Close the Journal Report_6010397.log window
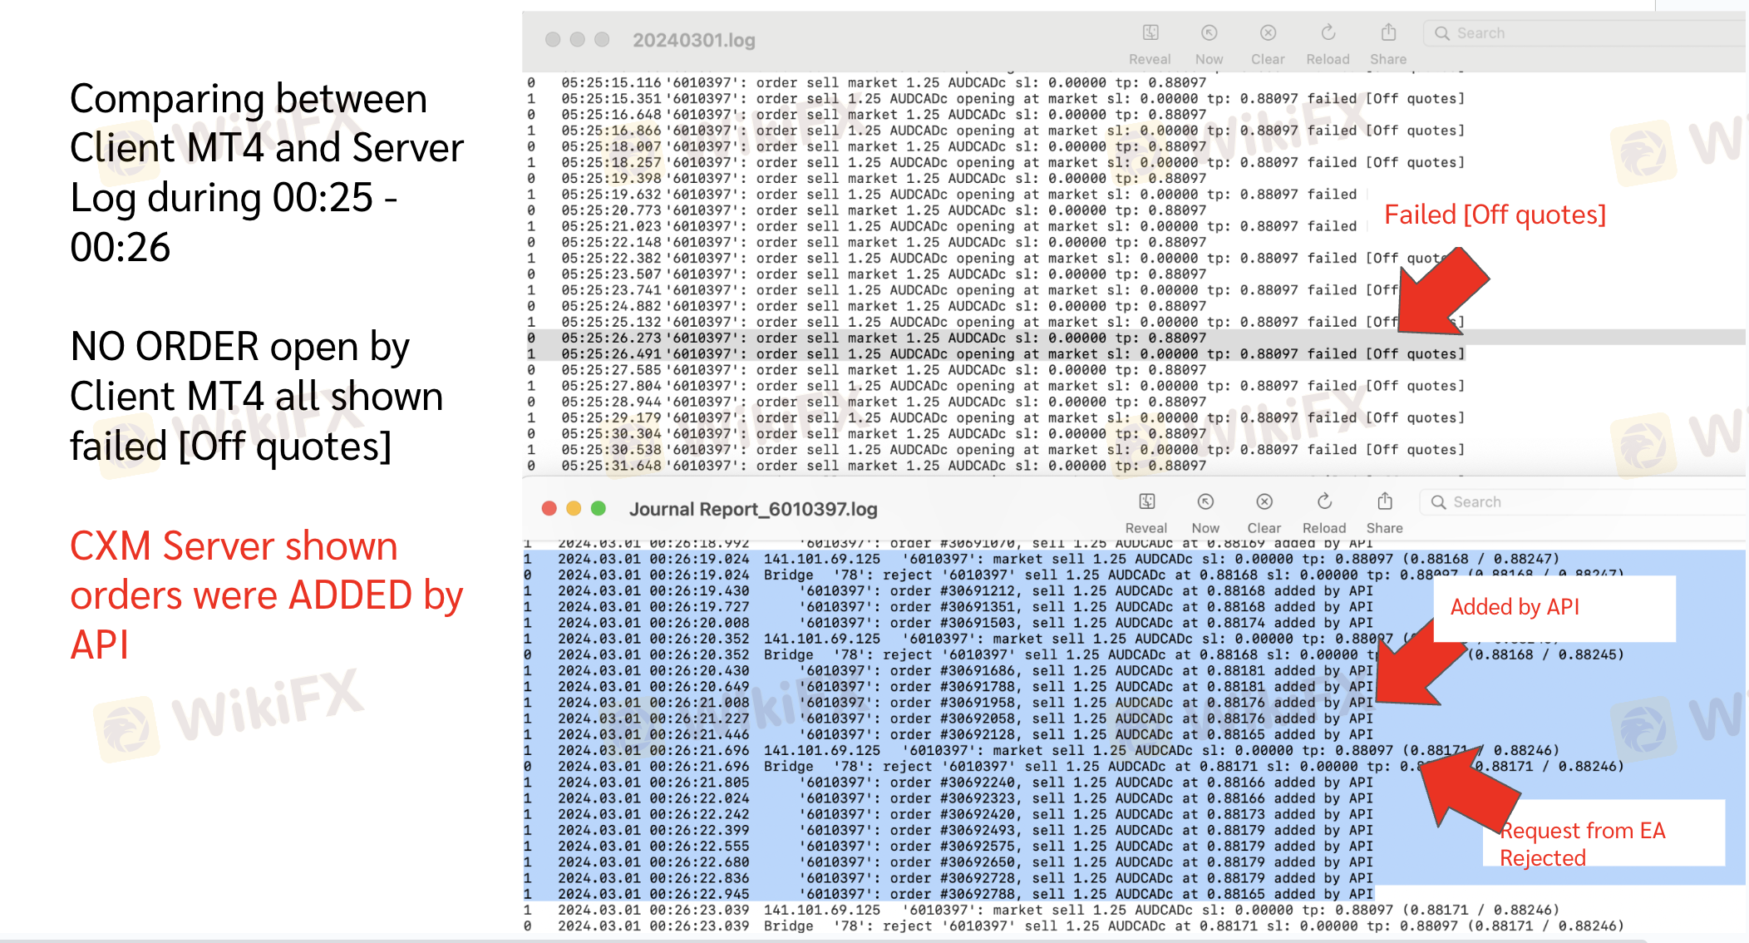The height and width of the screenshot is (943, 1749). click(549, 508)
